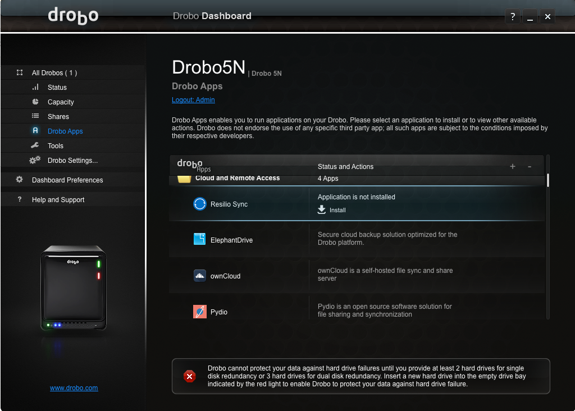Click the Cloud and Remote Access header
575x411 pixels.
click(238, 178)
